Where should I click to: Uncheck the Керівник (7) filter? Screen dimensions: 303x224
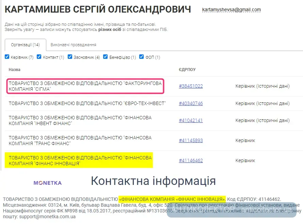point(7,56)
